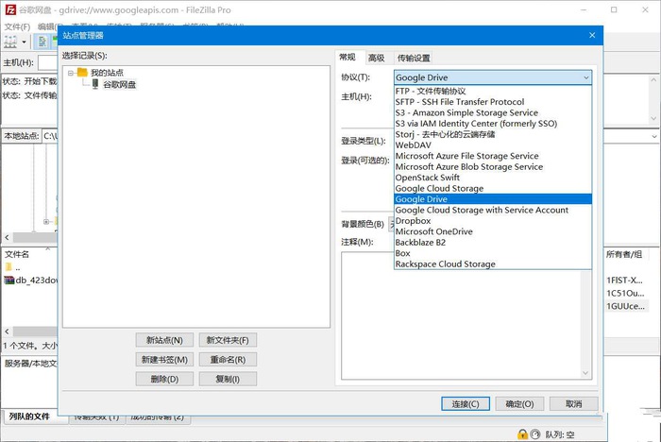Switch to the 高级 tab
The width and height of the screenshot is (661, 442).
tap(376, 58)
